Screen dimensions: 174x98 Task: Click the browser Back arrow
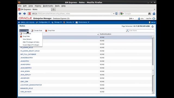(20, 14)
